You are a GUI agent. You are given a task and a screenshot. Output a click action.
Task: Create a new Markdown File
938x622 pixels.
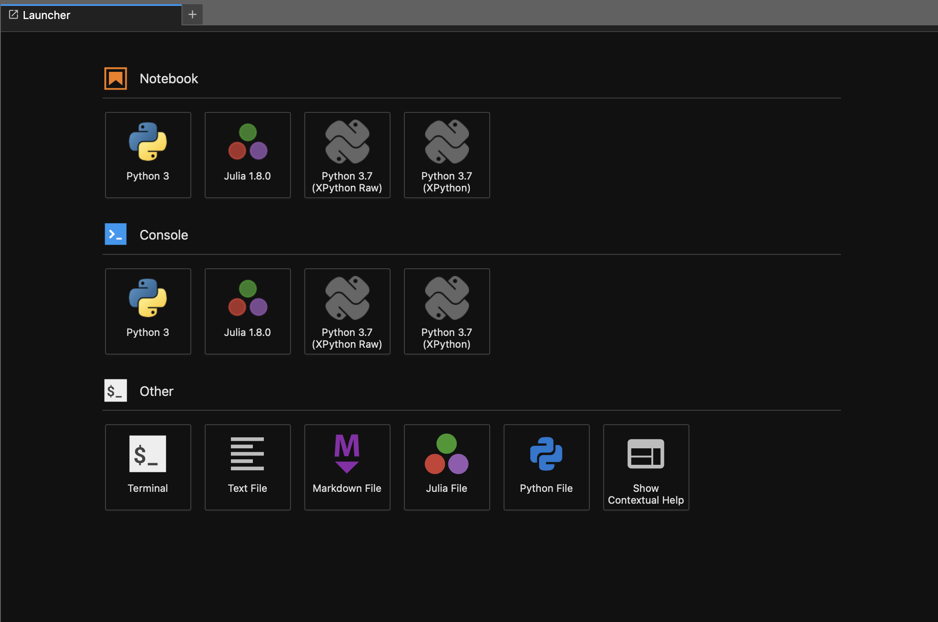click(x=347, y=467)
